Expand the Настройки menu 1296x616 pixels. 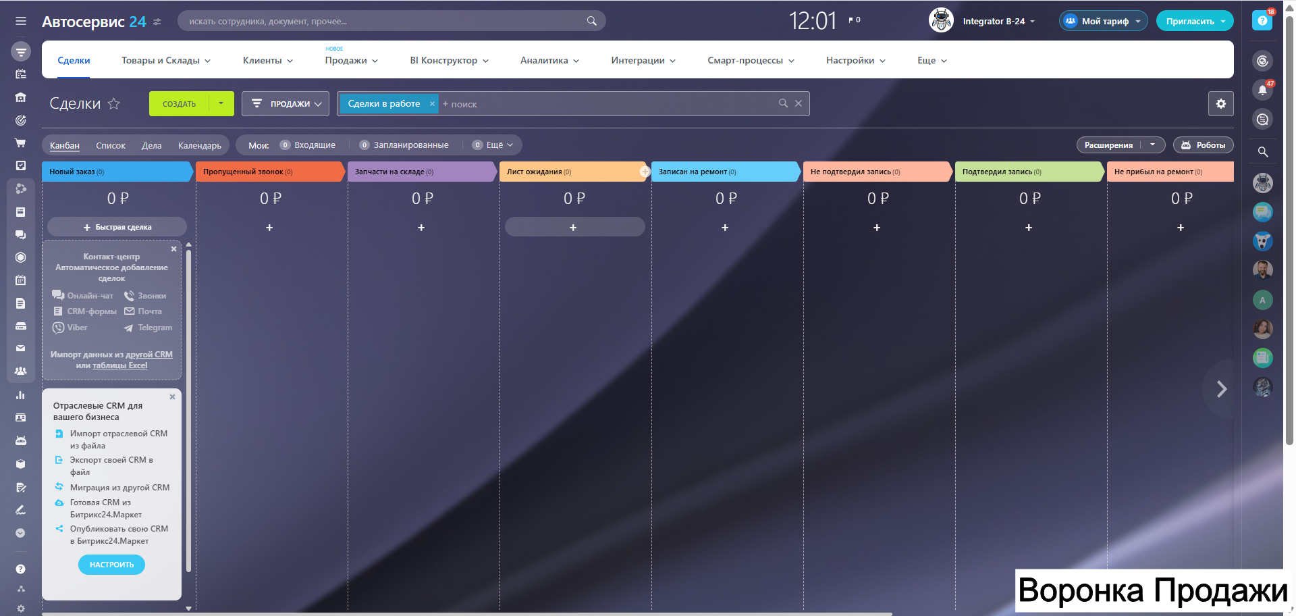coord(856,60)
